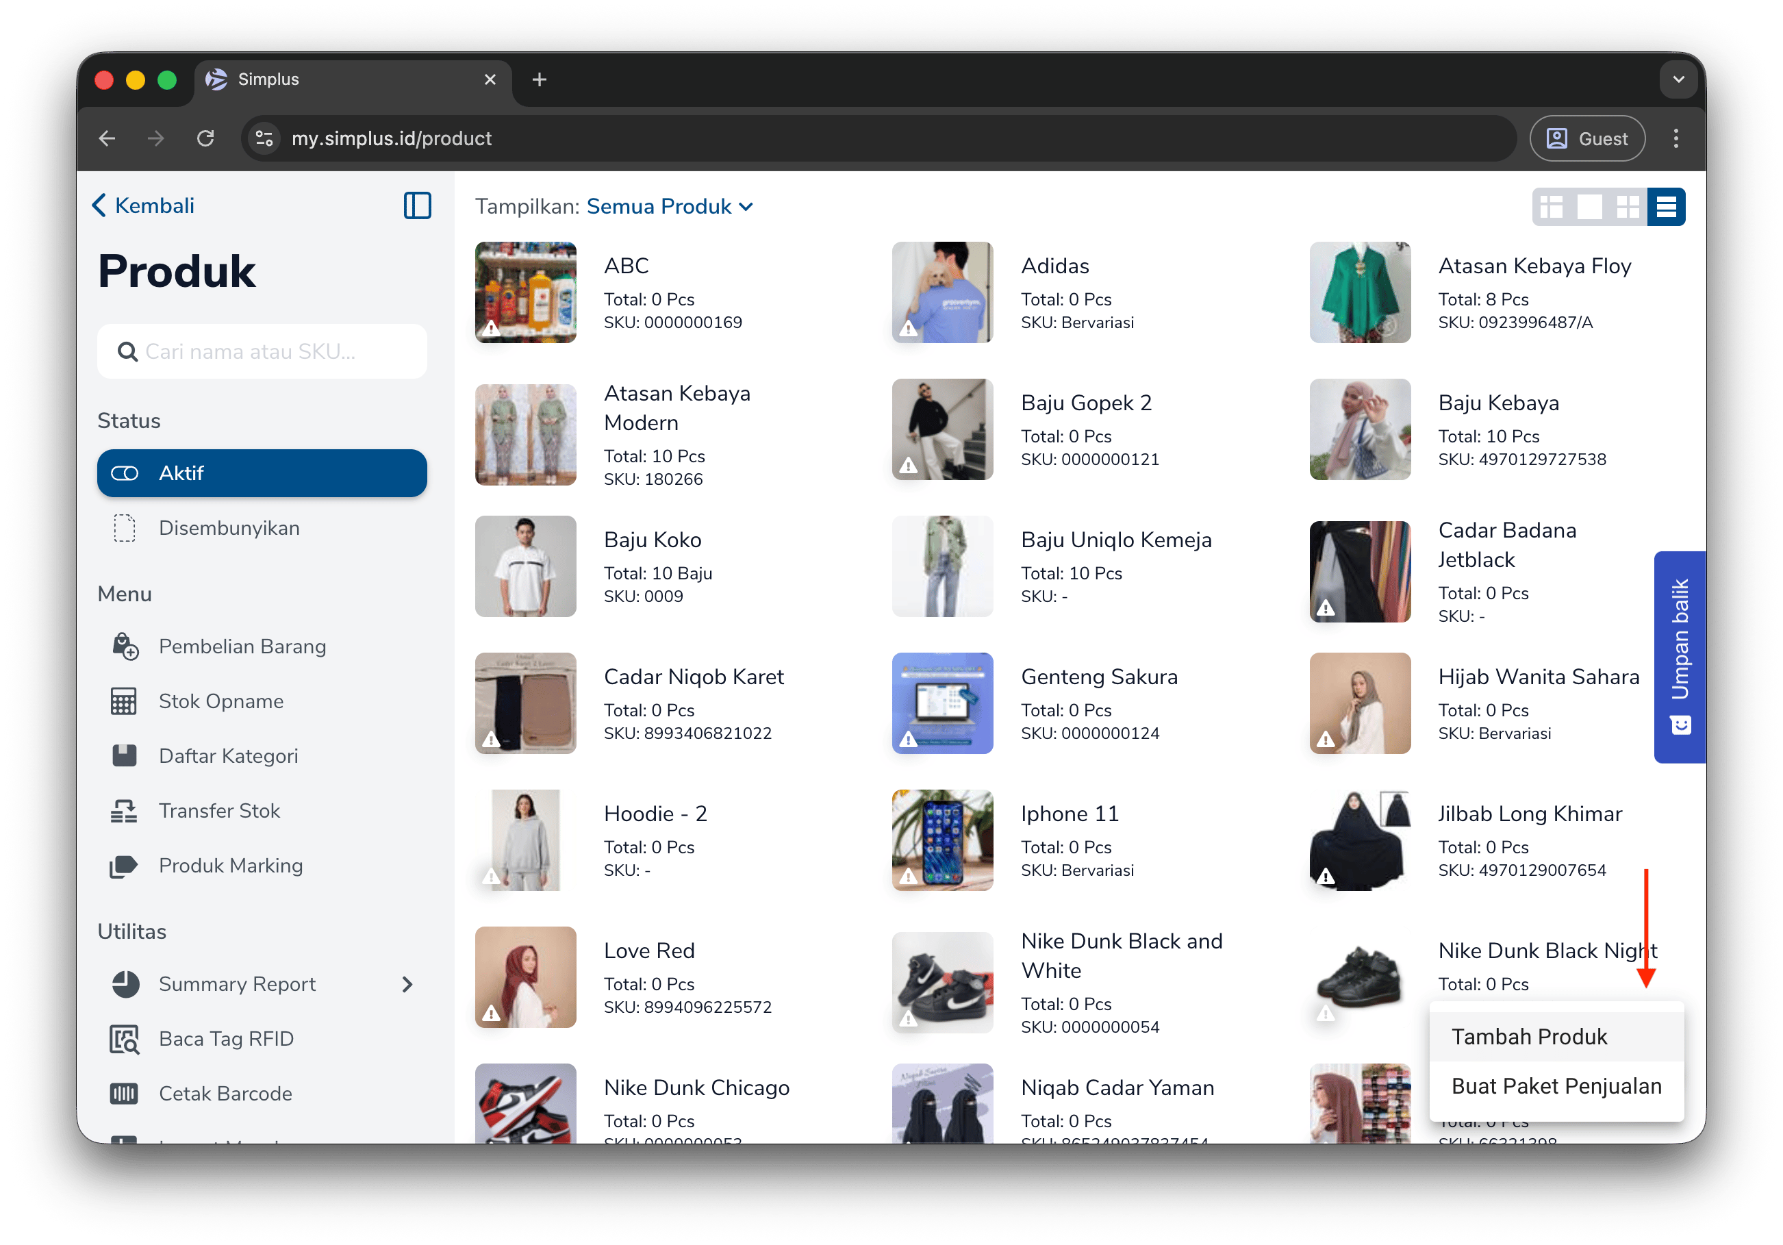Click the Pembelian Barang bag icon
Viewport: 1783px width, 1245px height.
coord(124,646)
